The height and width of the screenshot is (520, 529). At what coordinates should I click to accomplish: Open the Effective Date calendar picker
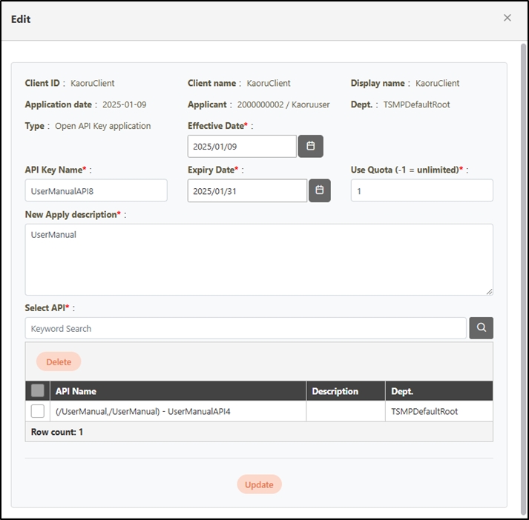(x=310, y=146)
